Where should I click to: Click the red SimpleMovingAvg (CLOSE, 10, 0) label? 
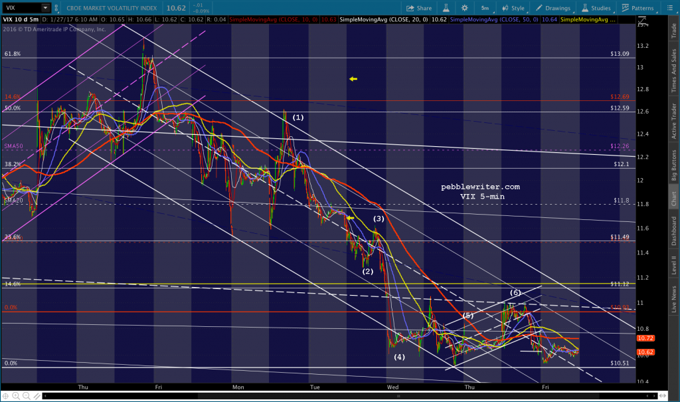(273, 19)
